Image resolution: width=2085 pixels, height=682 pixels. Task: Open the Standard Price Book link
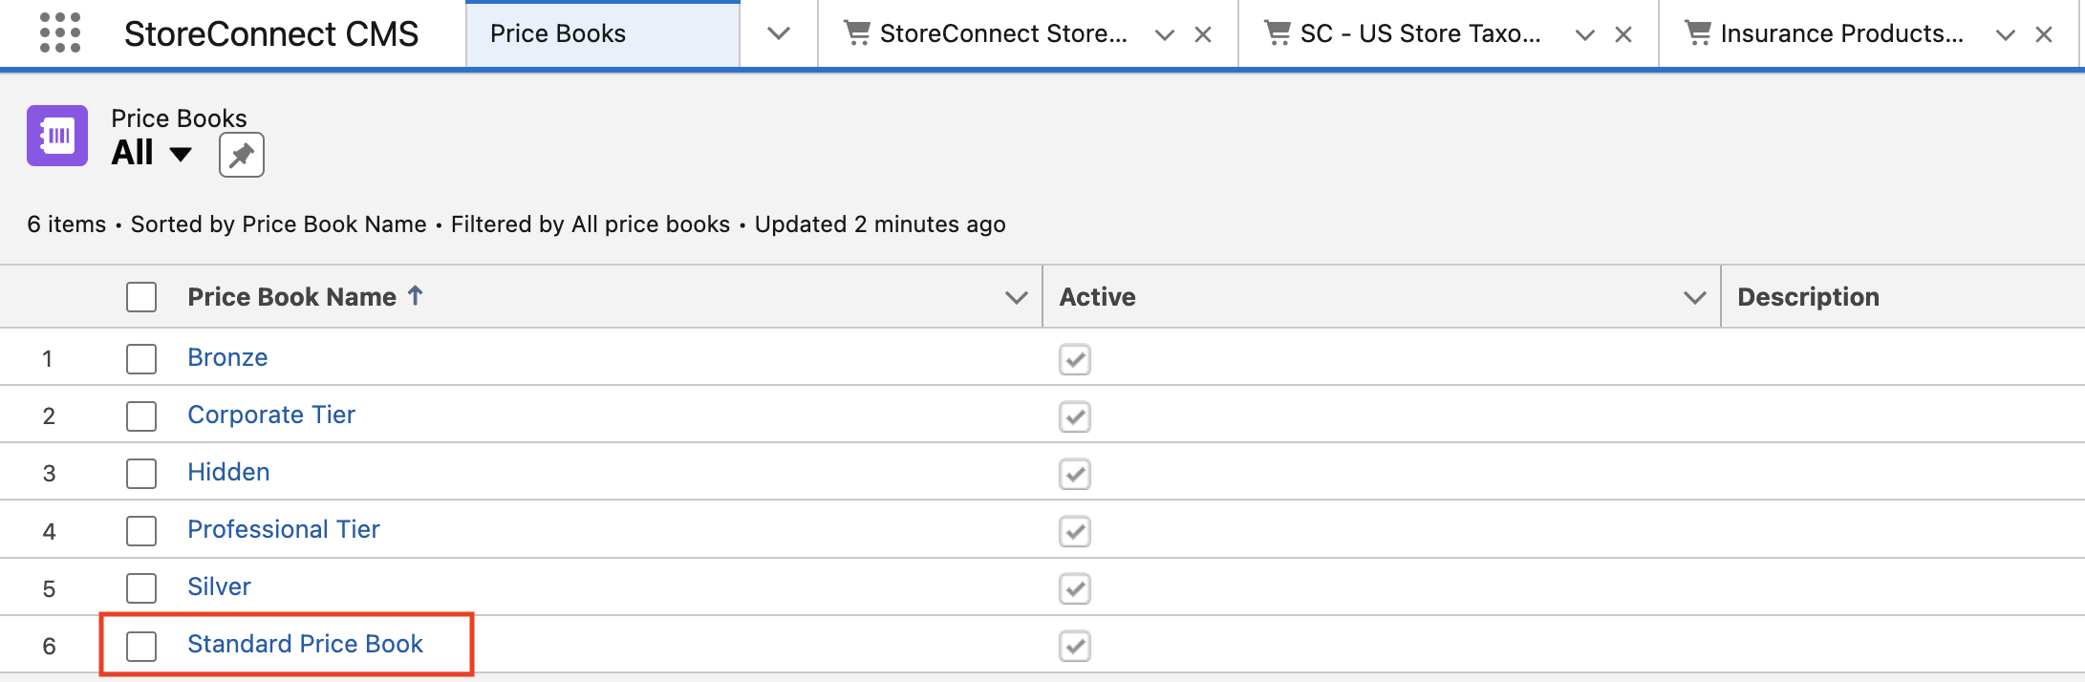click(x=305, y=644)
